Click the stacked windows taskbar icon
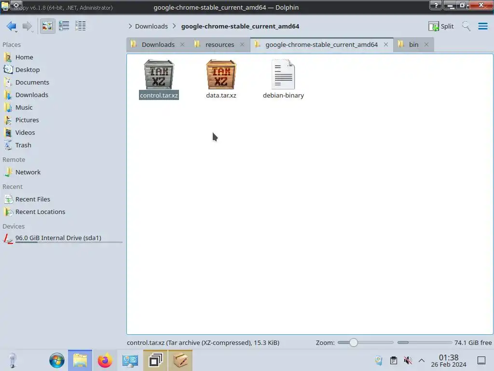494x371 pixels. pyautogui.click(x=155, y=360)
